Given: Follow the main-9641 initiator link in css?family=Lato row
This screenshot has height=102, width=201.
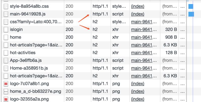Looking at the screenshot, I should pos(144,22).
